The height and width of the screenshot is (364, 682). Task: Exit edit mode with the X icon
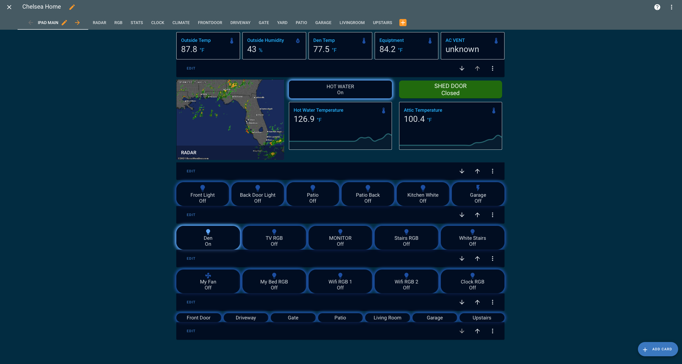(9, 7)
